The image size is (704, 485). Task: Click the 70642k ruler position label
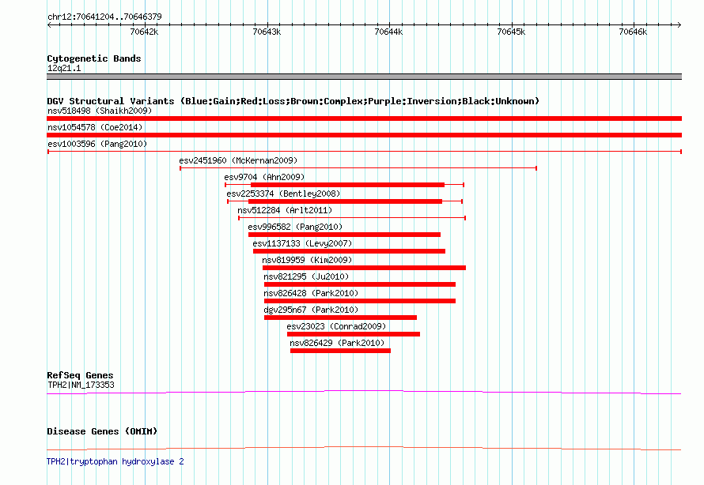click(144, 32)
